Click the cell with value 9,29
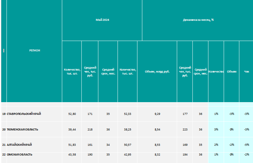Image resolution: width=253 pixels, height=163 pixels. 157,114
